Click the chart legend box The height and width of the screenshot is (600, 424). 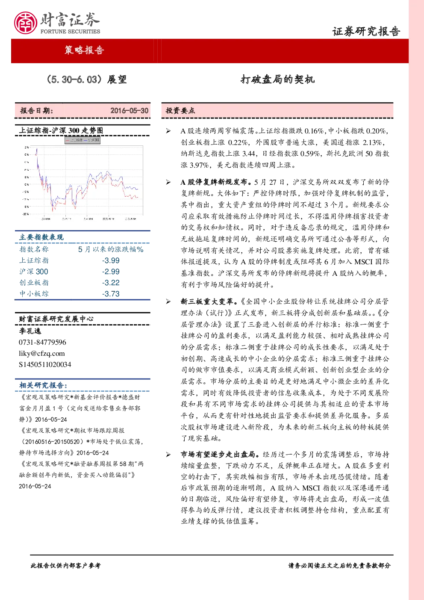(x=82, y=140)
